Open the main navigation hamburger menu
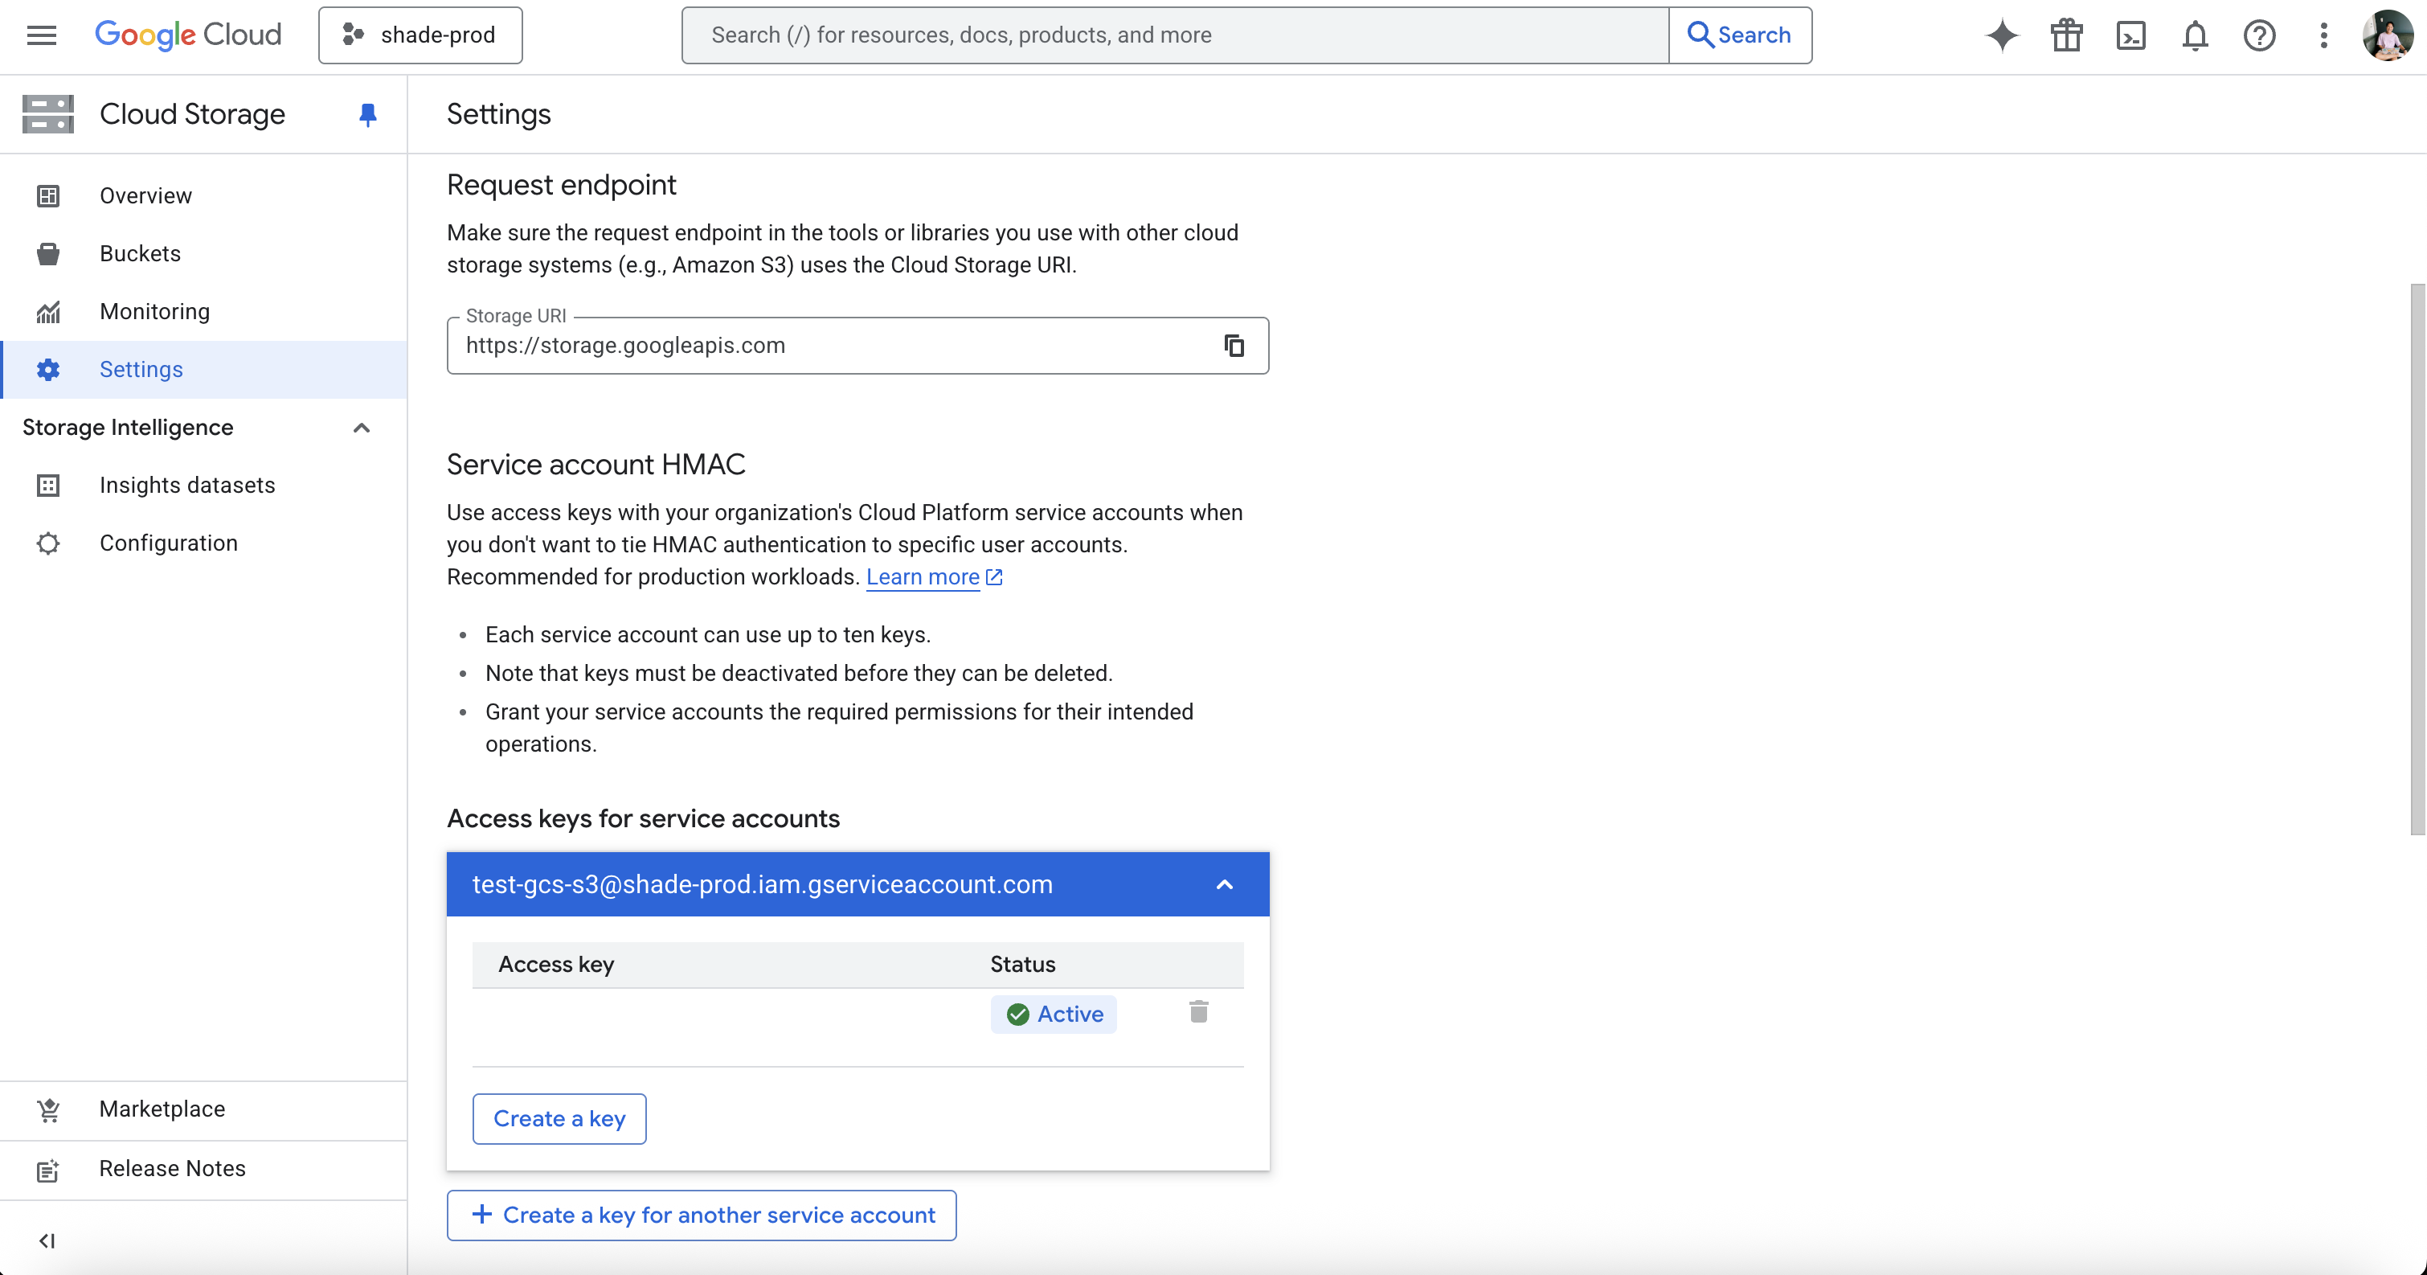Screen dimensions: 2427x1275 (x=42, y=35)
